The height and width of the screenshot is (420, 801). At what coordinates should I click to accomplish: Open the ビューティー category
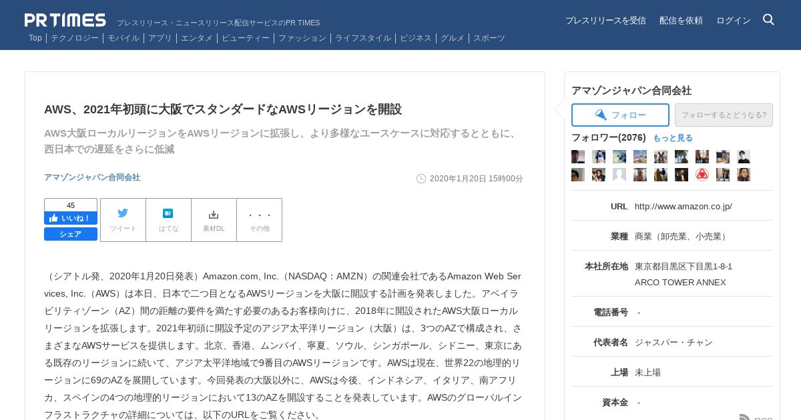[x=246, y=38]
